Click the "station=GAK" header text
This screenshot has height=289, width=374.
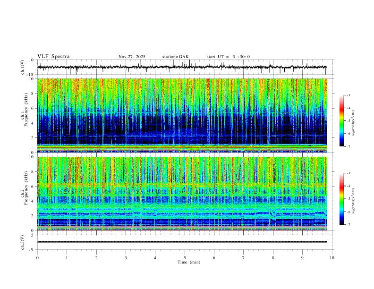click(176, 57)
